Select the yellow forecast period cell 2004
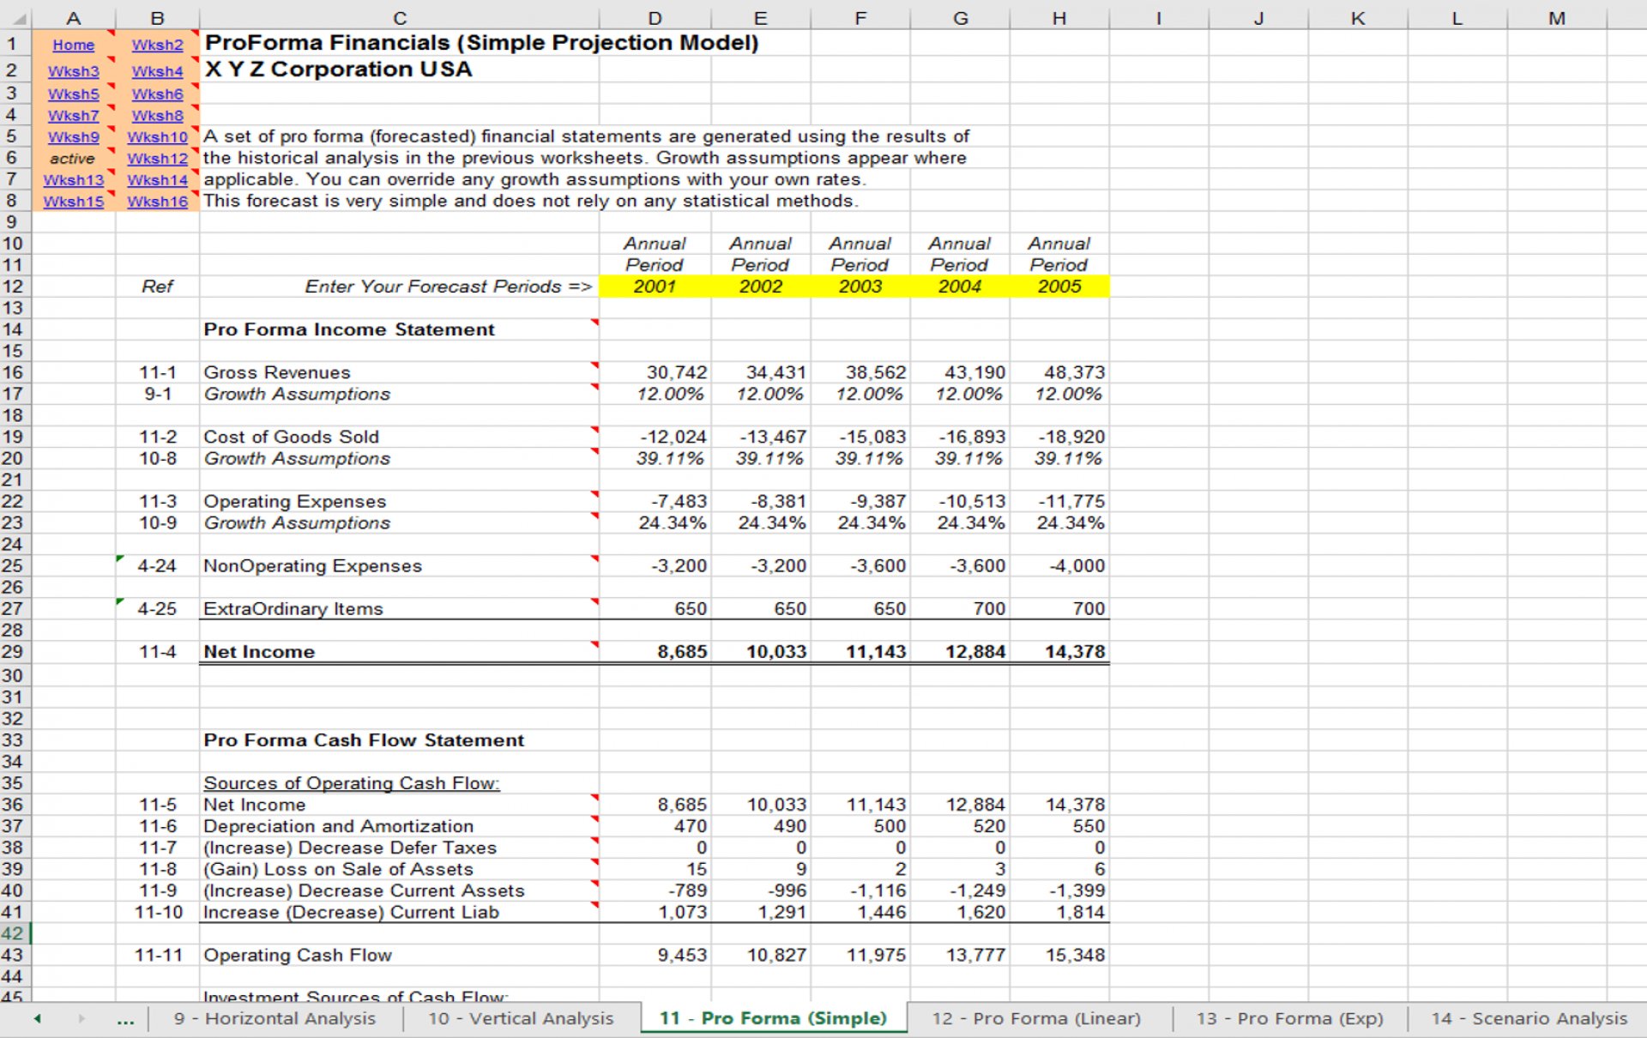Screen dimensions: 1647x1038 point(960,287)
